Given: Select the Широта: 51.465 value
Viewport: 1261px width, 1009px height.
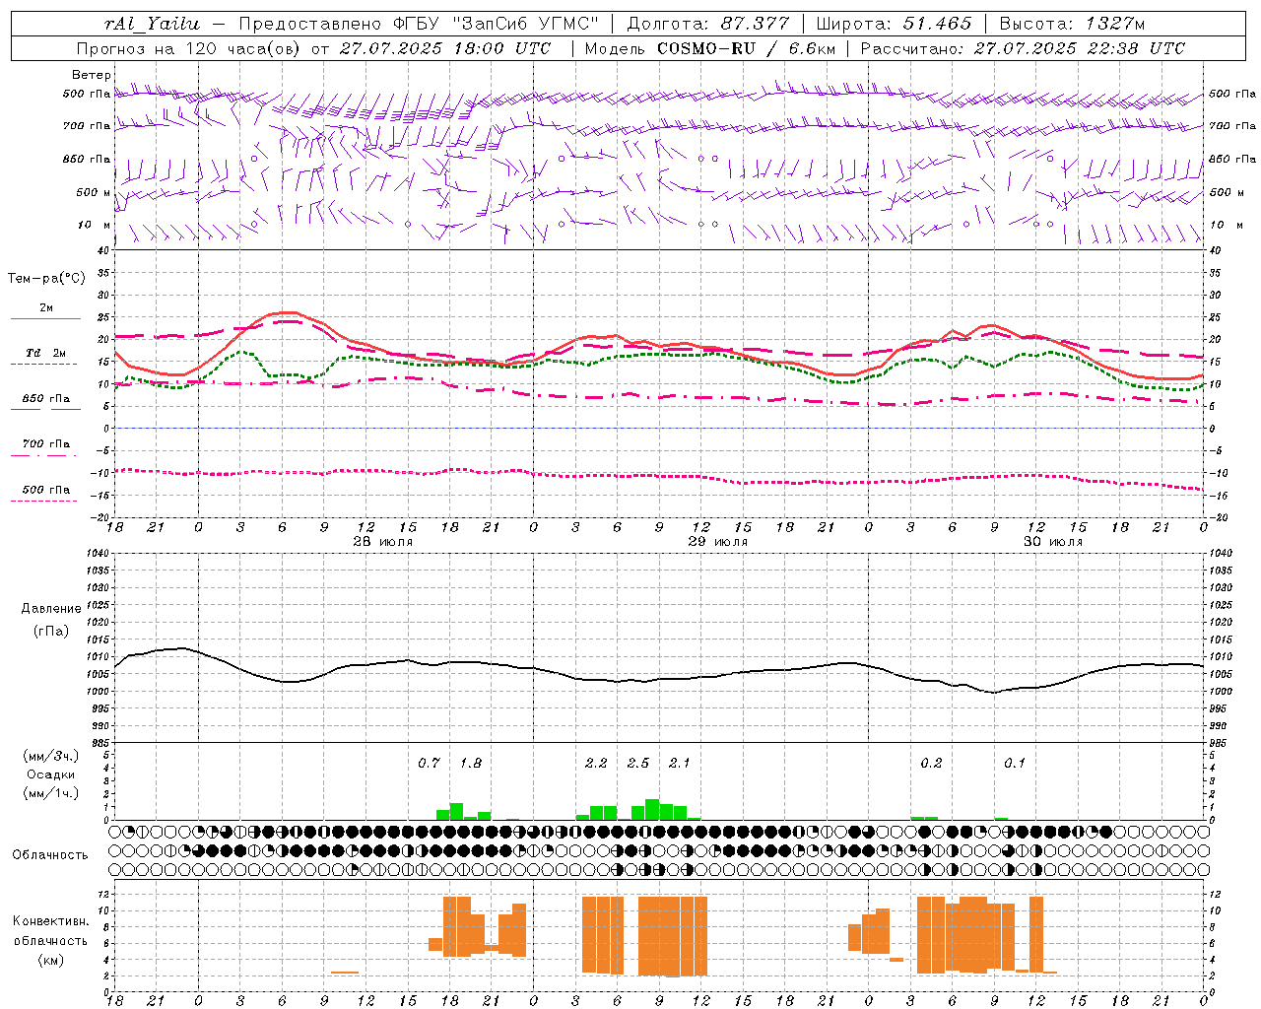Looking at the screenshot, I should pyautogui.click(x=894, y=24).
